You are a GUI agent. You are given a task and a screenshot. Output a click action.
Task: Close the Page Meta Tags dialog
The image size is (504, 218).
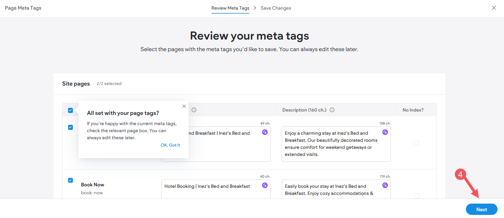[494, 8]
